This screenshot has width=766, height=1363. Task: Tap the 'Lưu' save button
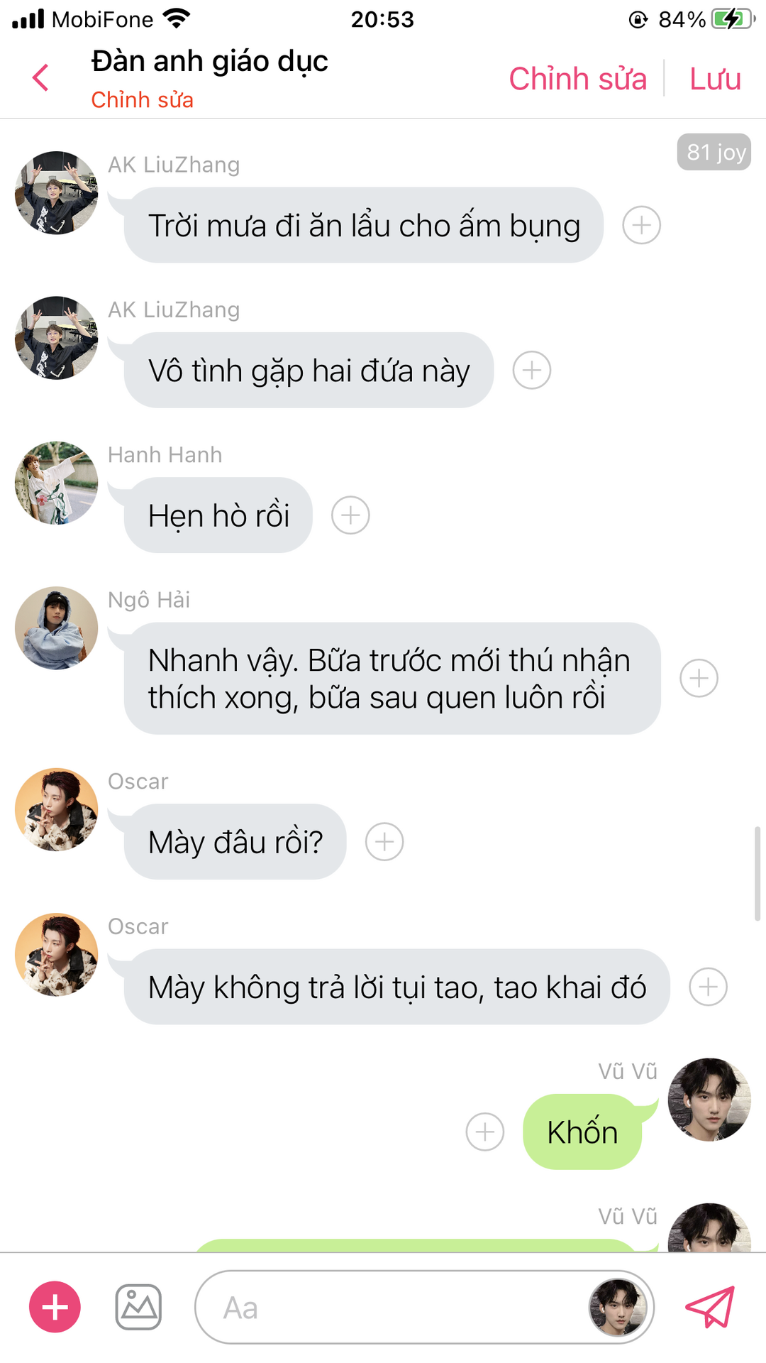point(715,79)
